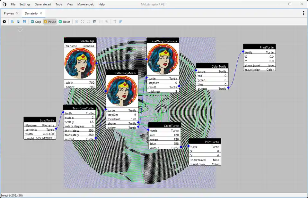308x198 pixels.
Task: Click the Makelangelo app logo icon
Action: [x=4, y=4]
